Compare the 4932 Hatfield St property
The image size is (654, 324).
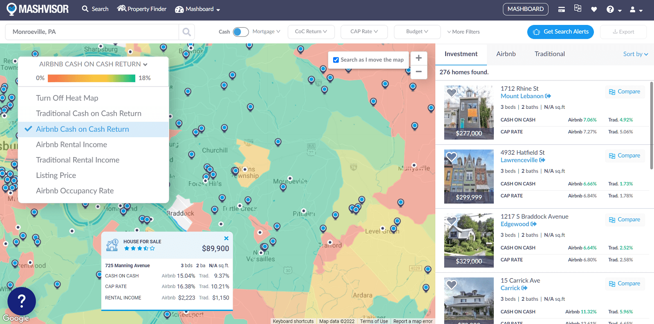click(625, 155)
